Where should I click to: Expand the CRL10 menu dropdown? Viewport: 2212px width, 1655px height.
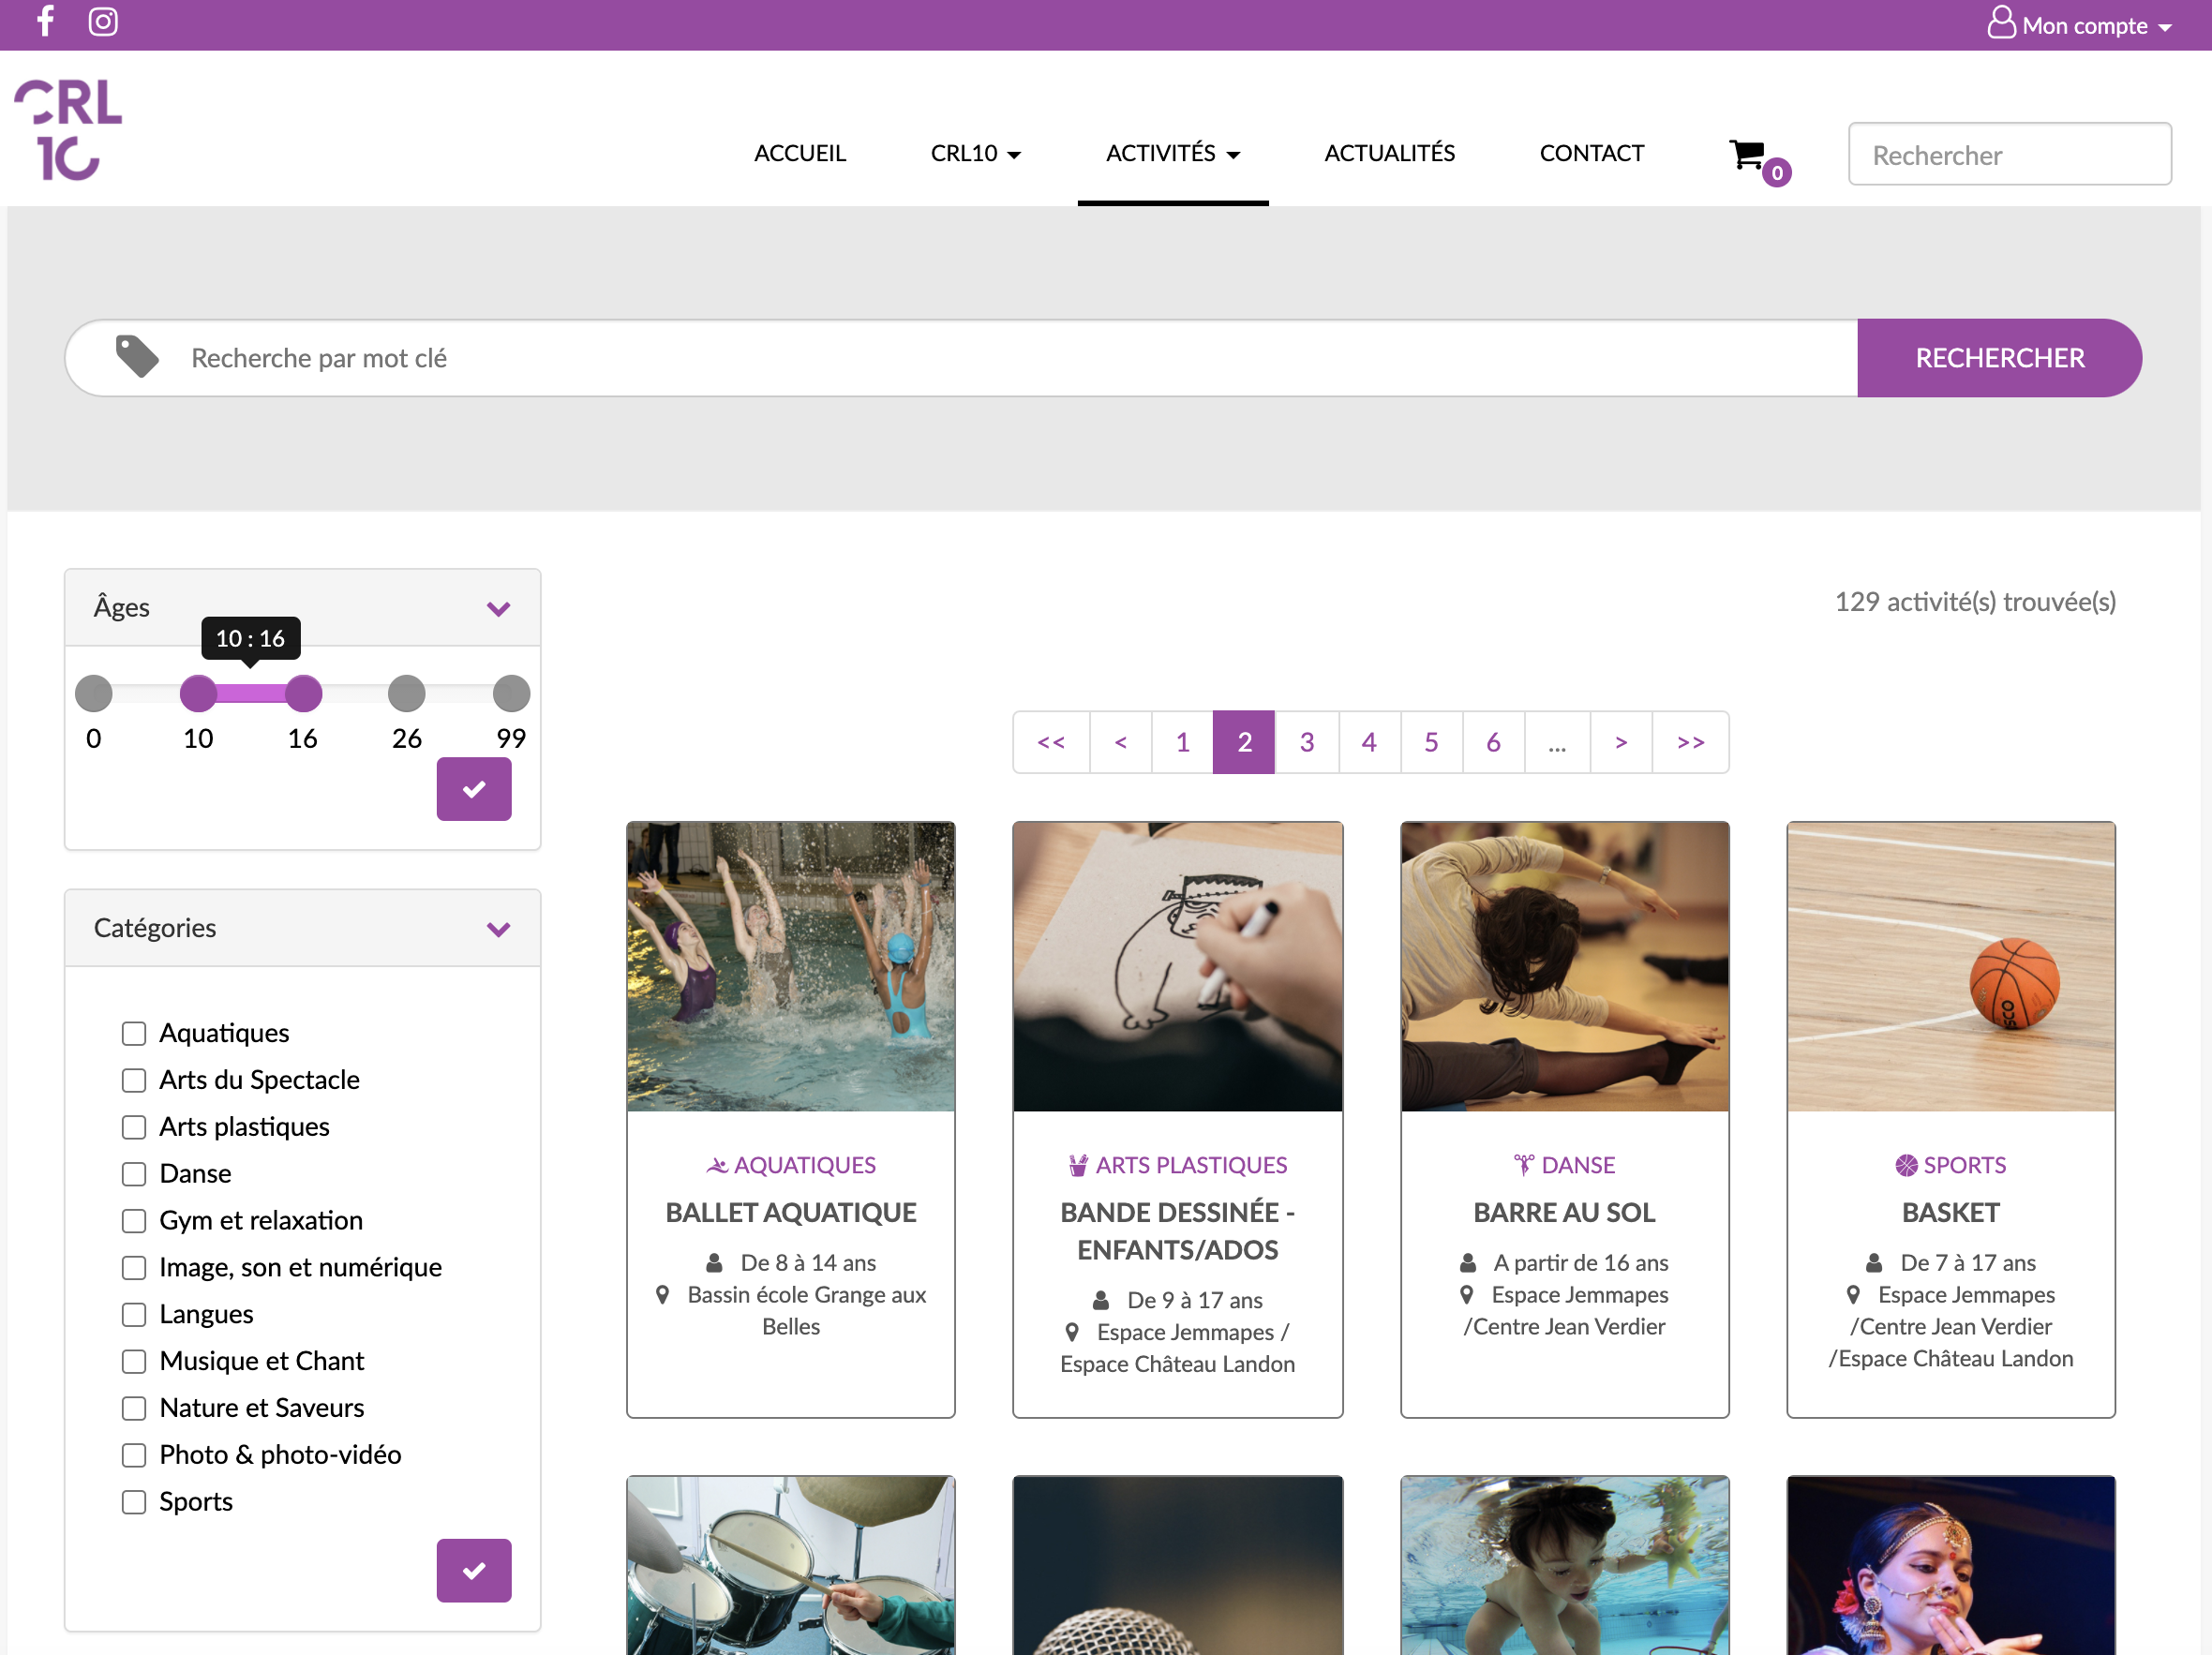coord(975,153)
